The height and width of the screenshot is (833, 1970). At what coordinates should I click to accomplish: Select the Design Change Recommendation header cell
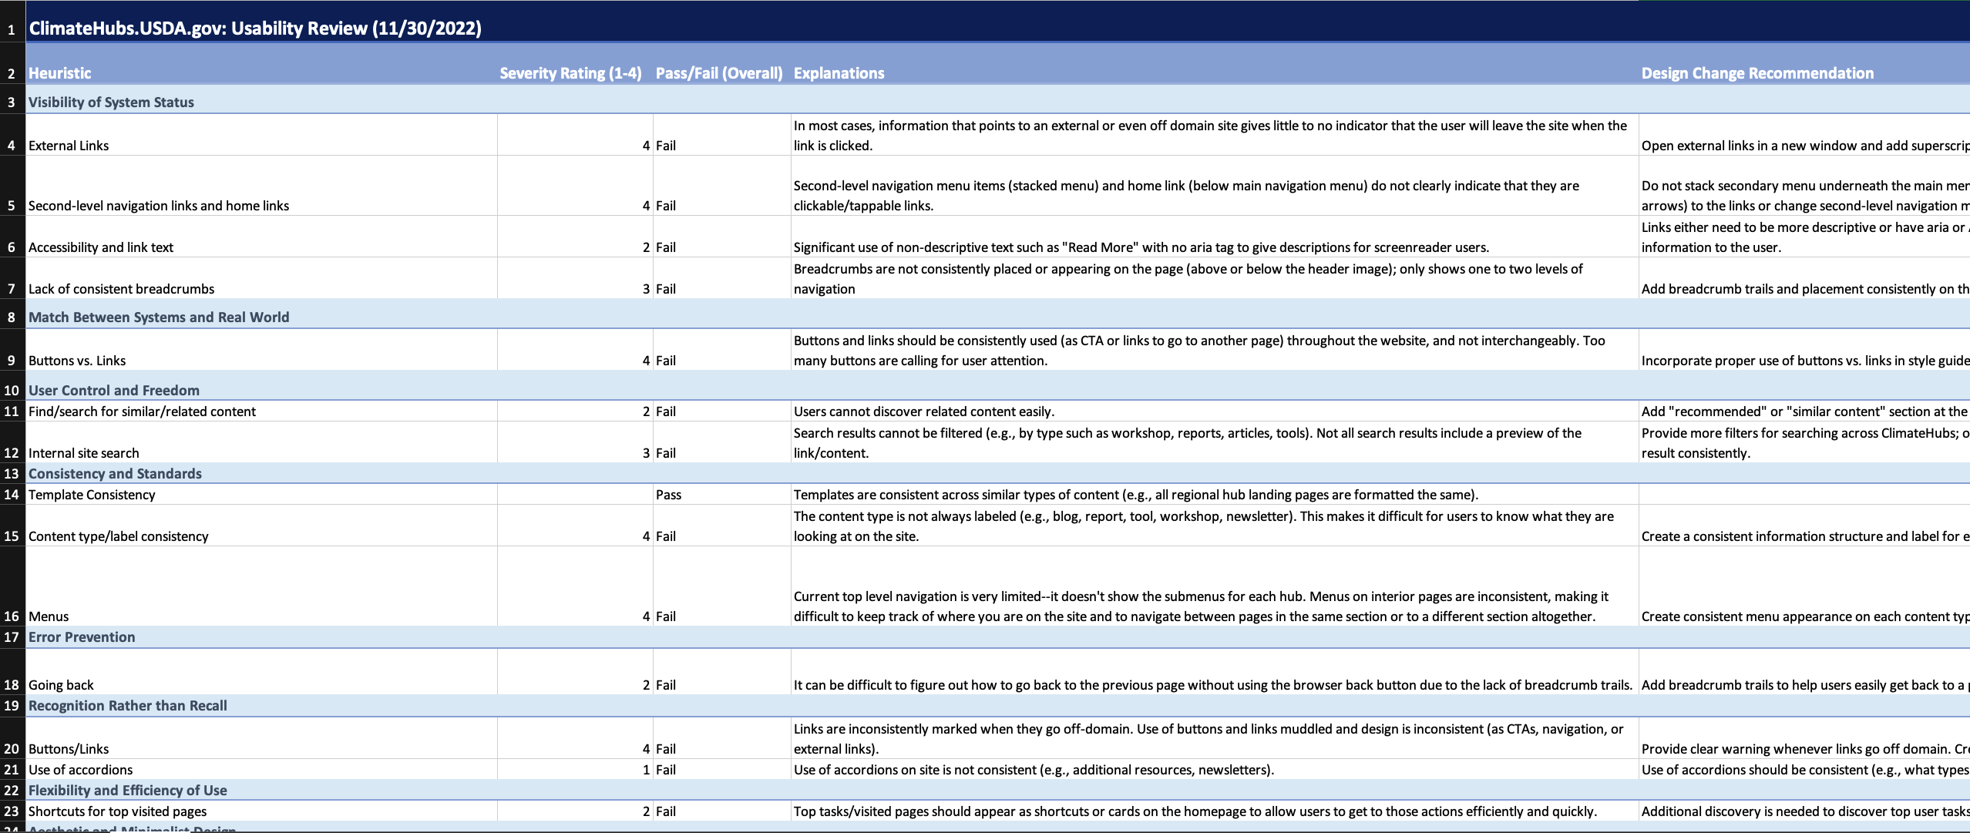(x=1757, y=73)
